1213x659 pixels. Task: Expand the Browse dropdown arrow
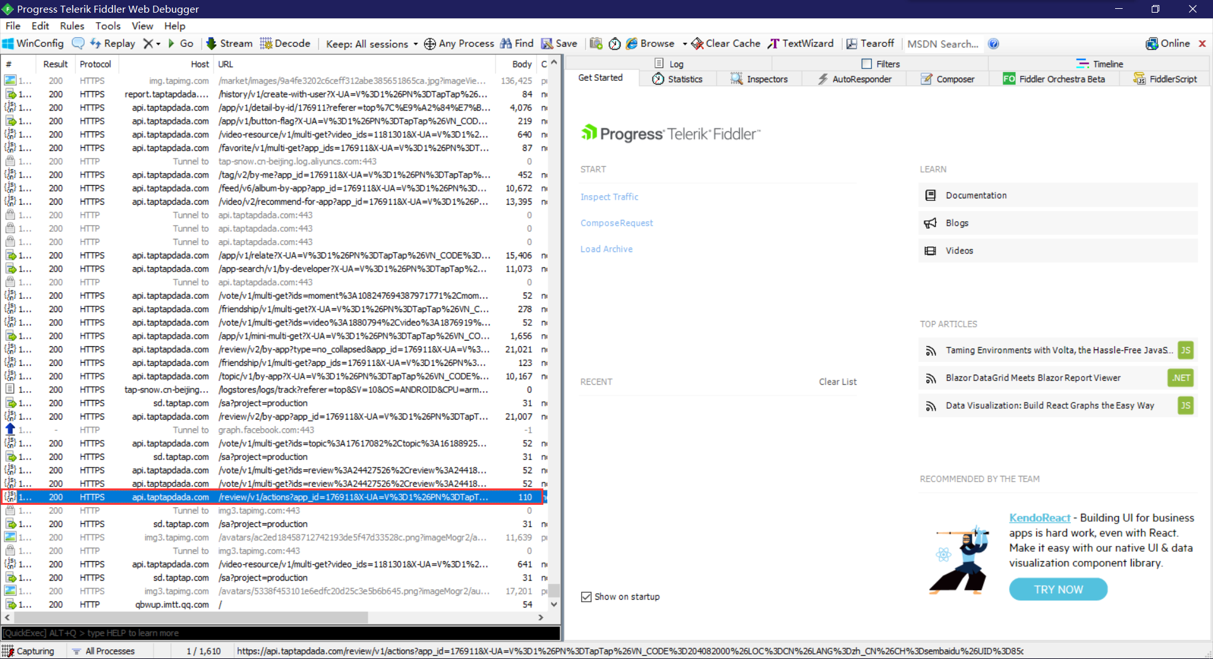tap(685, 44)
